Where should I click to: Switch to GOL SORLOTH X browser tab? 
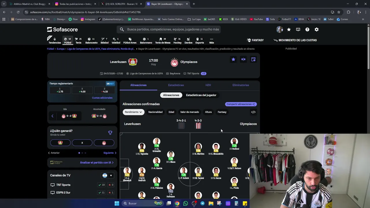121,4
